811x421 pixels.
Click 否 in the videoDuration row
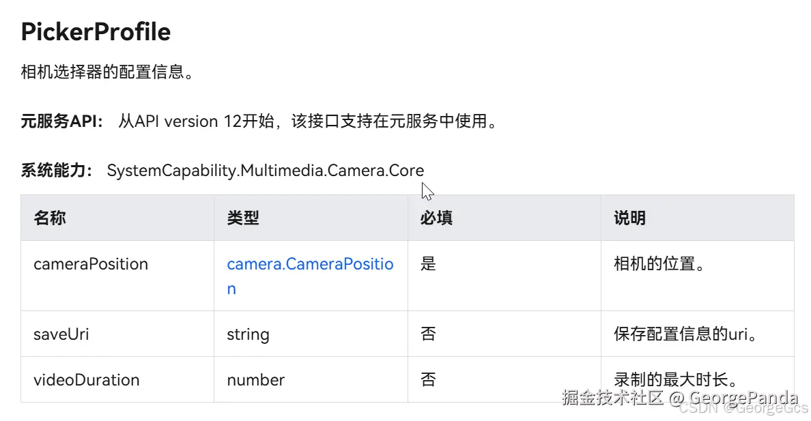click(428, 380)
